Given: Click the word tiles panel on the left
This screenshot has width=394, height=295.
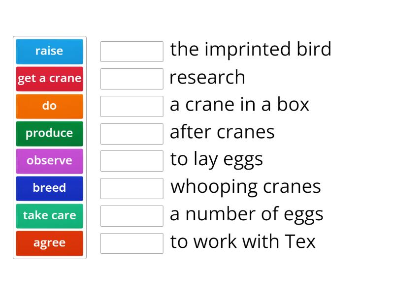Looking at the screenshot, I should [x=49, y=147].
